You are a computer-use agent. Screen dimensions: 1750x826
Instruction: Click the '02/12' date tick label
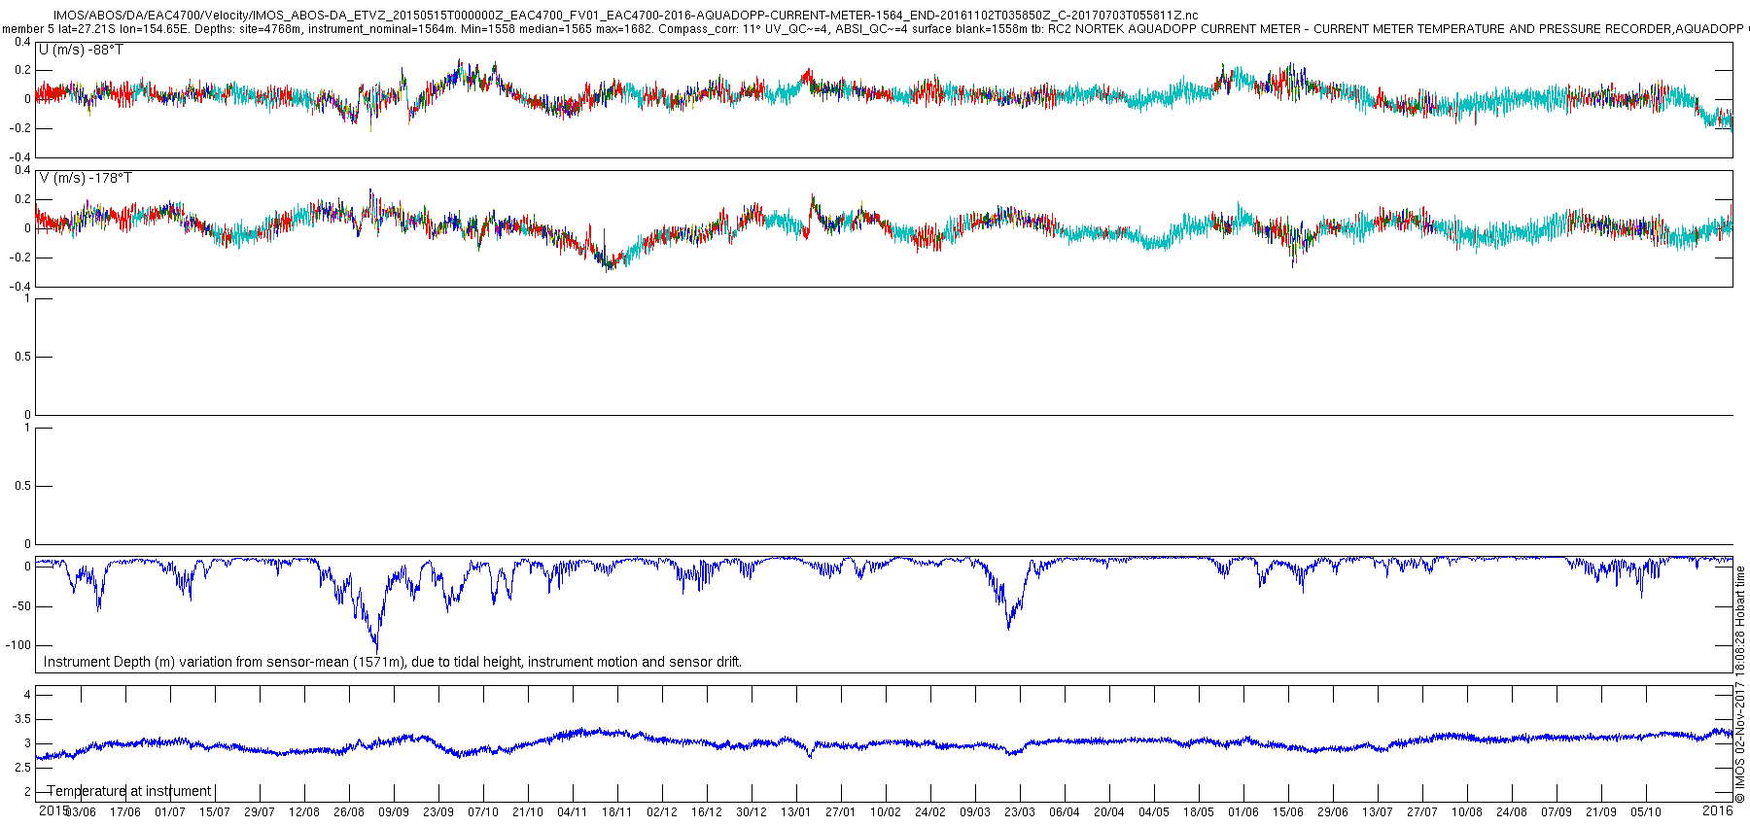tap(662, 812)
